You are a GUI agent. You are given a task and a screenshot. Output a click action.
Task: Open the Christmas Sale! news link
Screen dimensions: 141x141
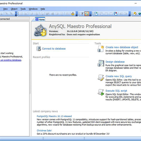click(44, 130)
